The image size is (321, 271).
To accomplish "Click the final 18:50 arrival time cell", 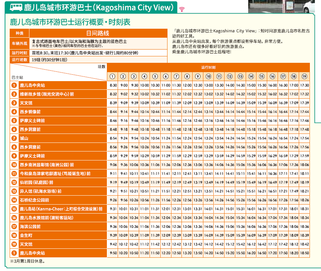I will [x=305, y=253].
